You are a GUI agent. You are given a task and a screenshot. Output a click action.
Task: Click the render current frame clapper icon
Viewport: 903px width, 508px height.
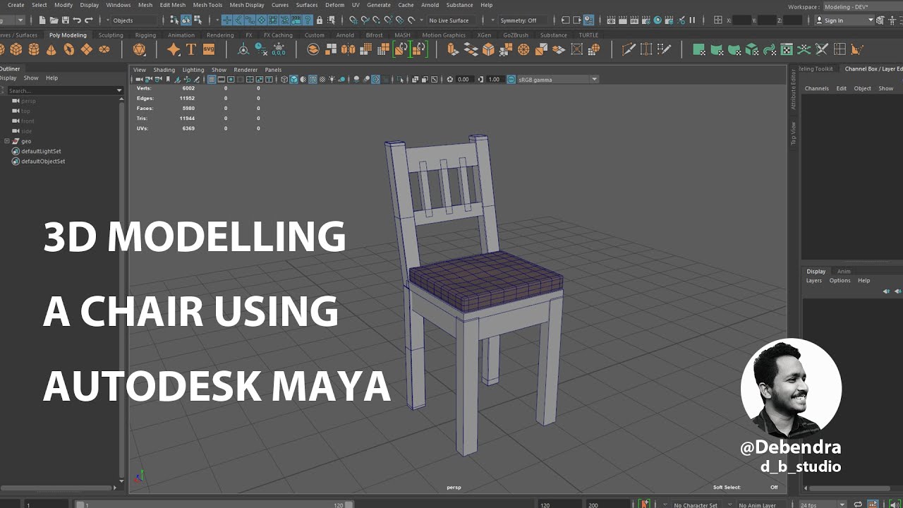(623, 20)
